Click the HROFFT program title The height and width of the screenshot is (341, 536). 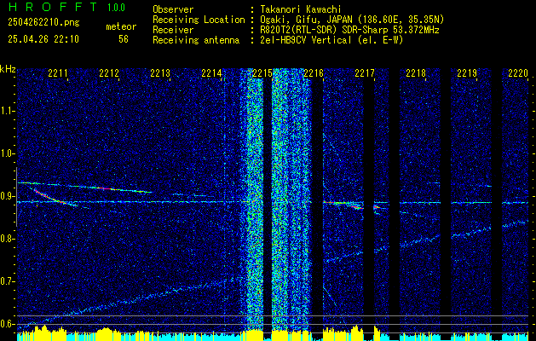52,7
